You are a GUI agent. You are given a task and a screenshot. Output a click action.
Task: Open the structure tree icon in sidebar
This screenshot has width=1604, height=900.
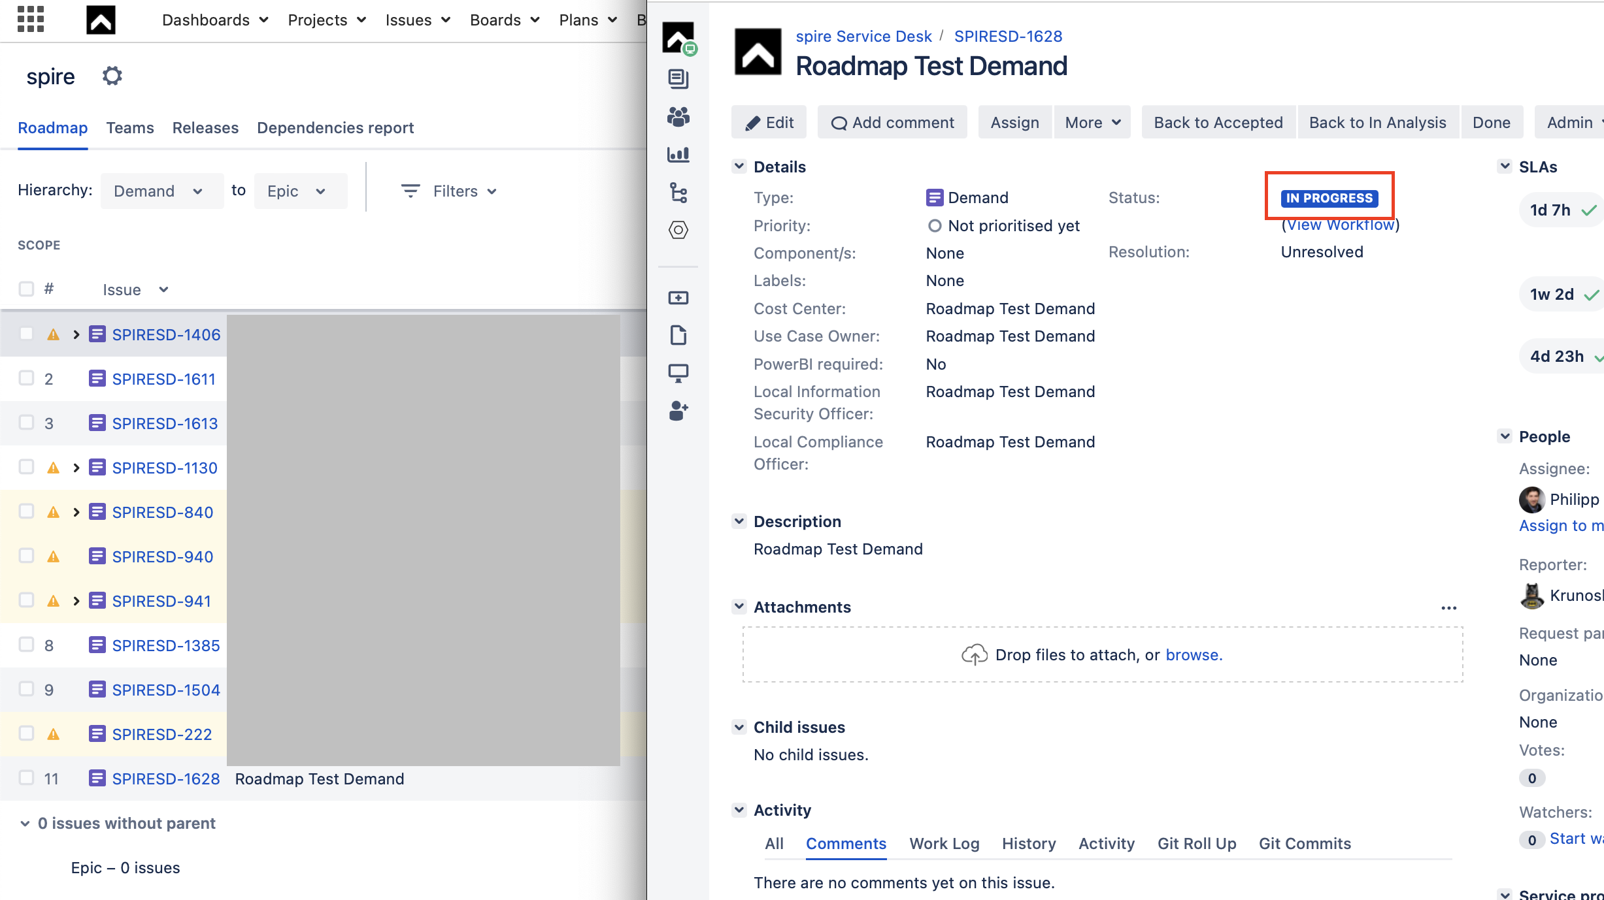pos(678,193)
